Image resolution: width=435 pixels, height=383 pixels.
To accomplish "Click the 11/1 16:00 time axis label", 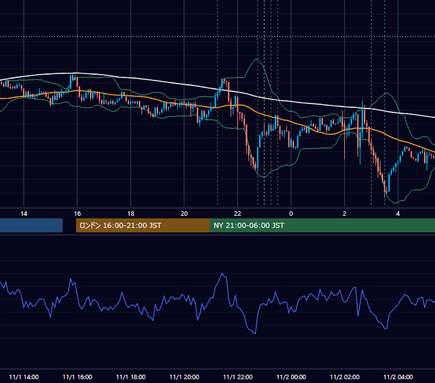I will tap(77, 377).
